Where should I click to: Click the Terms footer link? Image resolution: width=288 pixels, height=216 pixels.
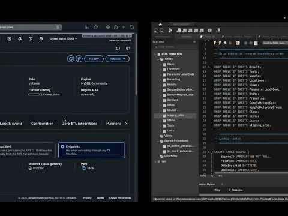100,198
